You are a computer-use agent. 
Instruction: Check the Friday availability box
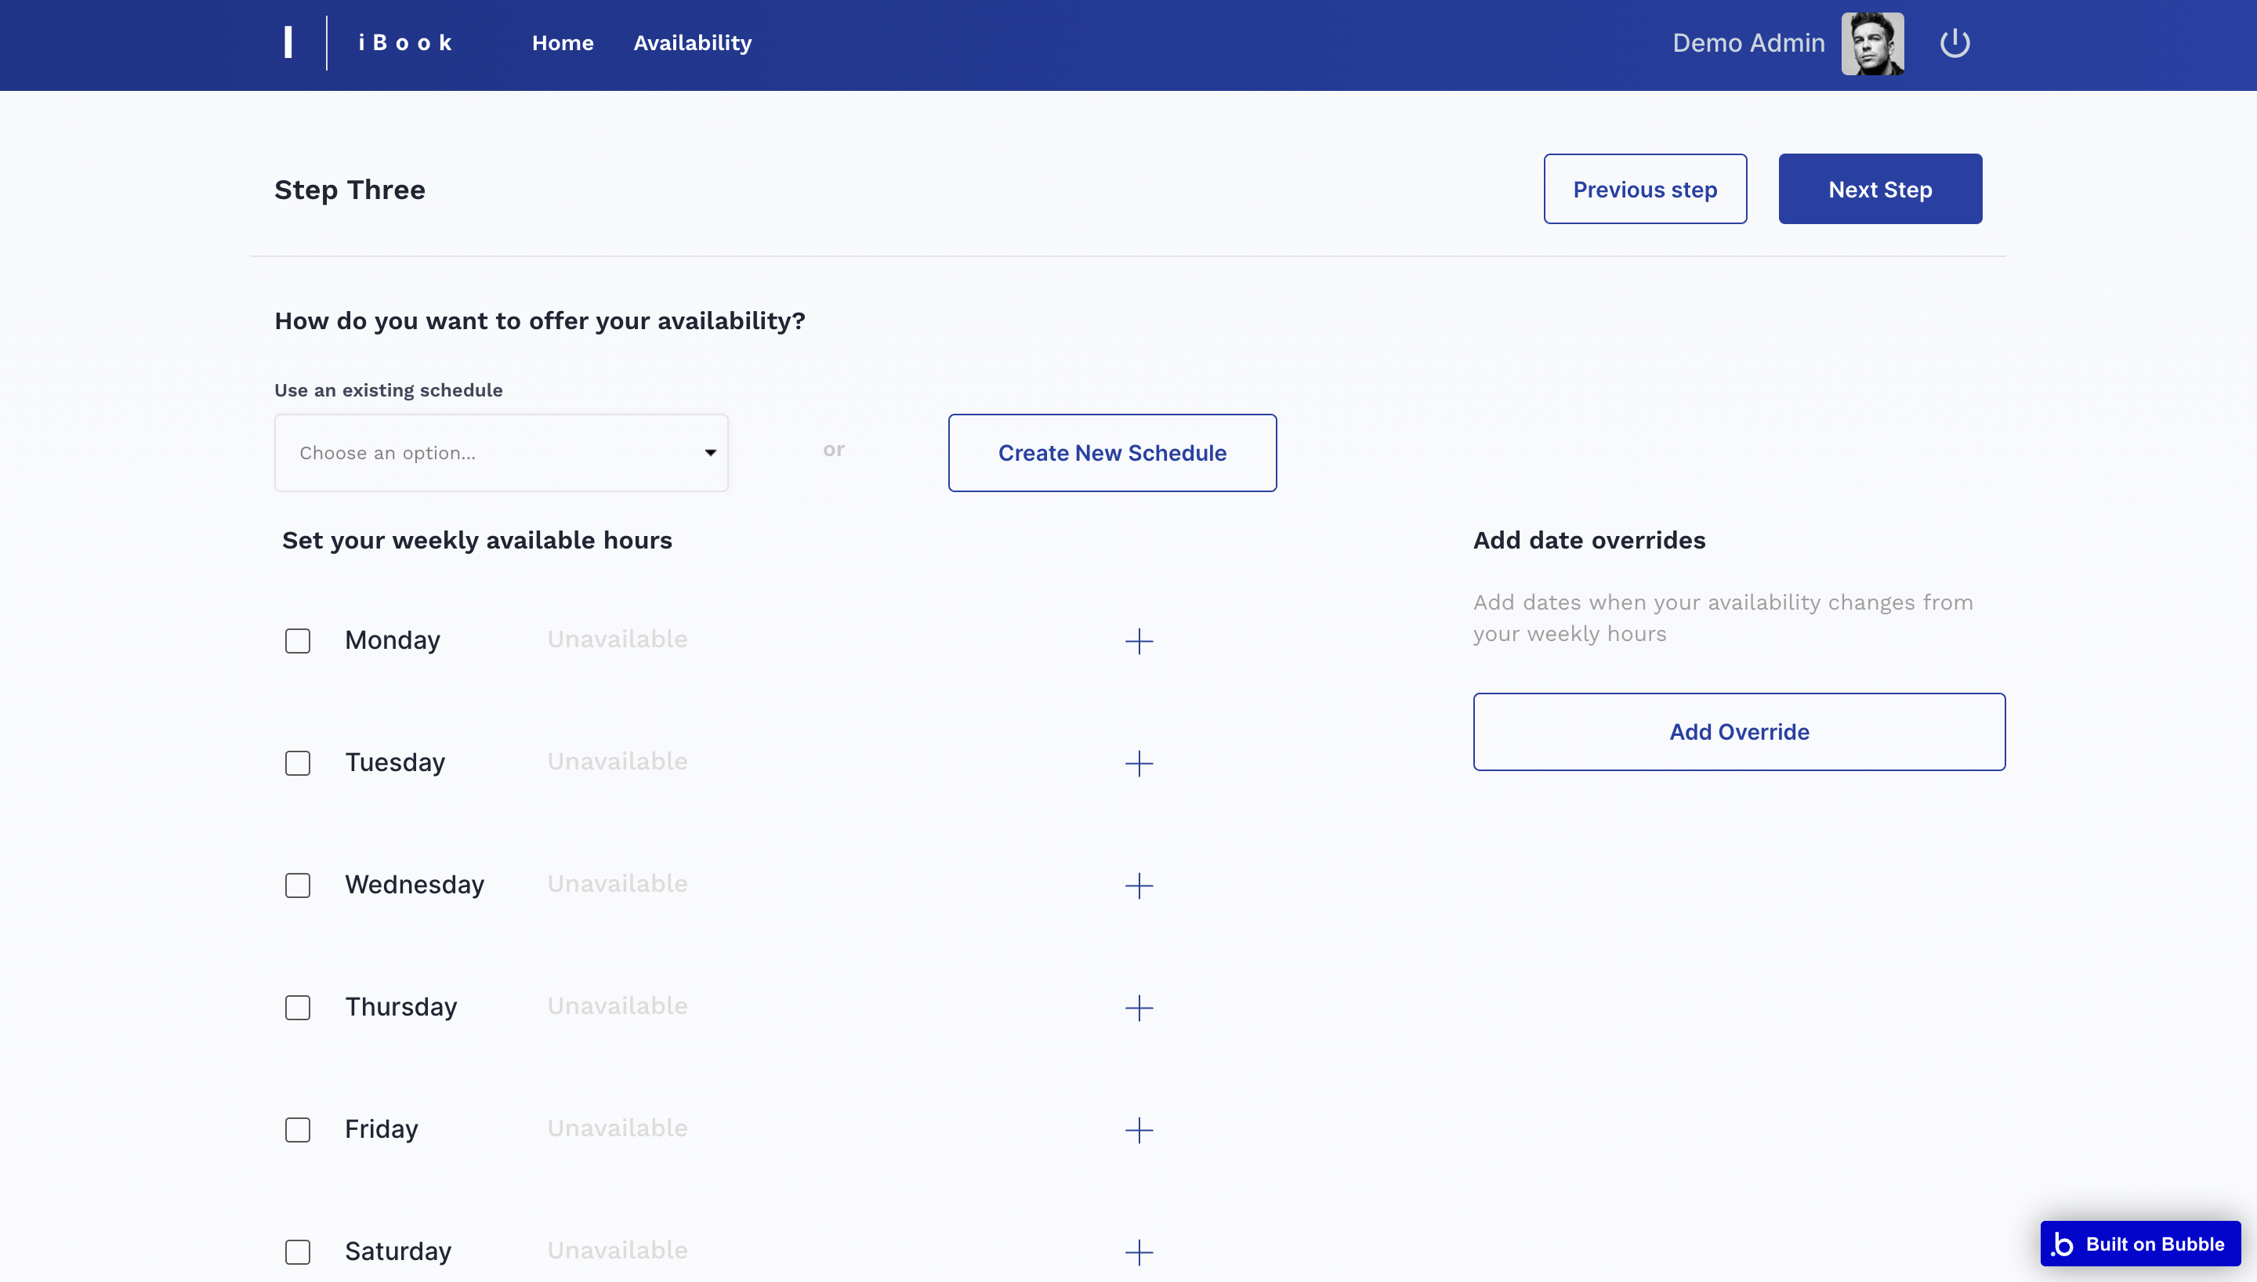coord(298,1130)
